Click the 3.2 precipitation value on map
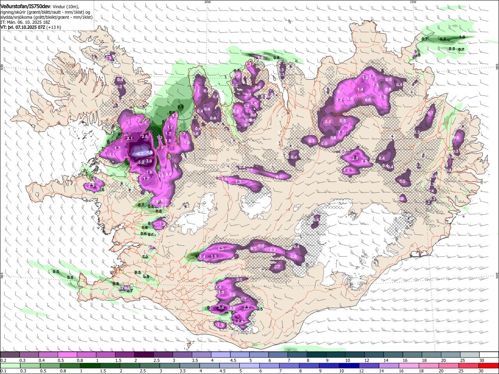This screenshot has height=374, width=499. pos(142,162)
